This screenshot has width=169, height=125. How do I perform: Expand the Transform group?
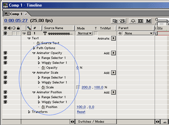(29, 112)
